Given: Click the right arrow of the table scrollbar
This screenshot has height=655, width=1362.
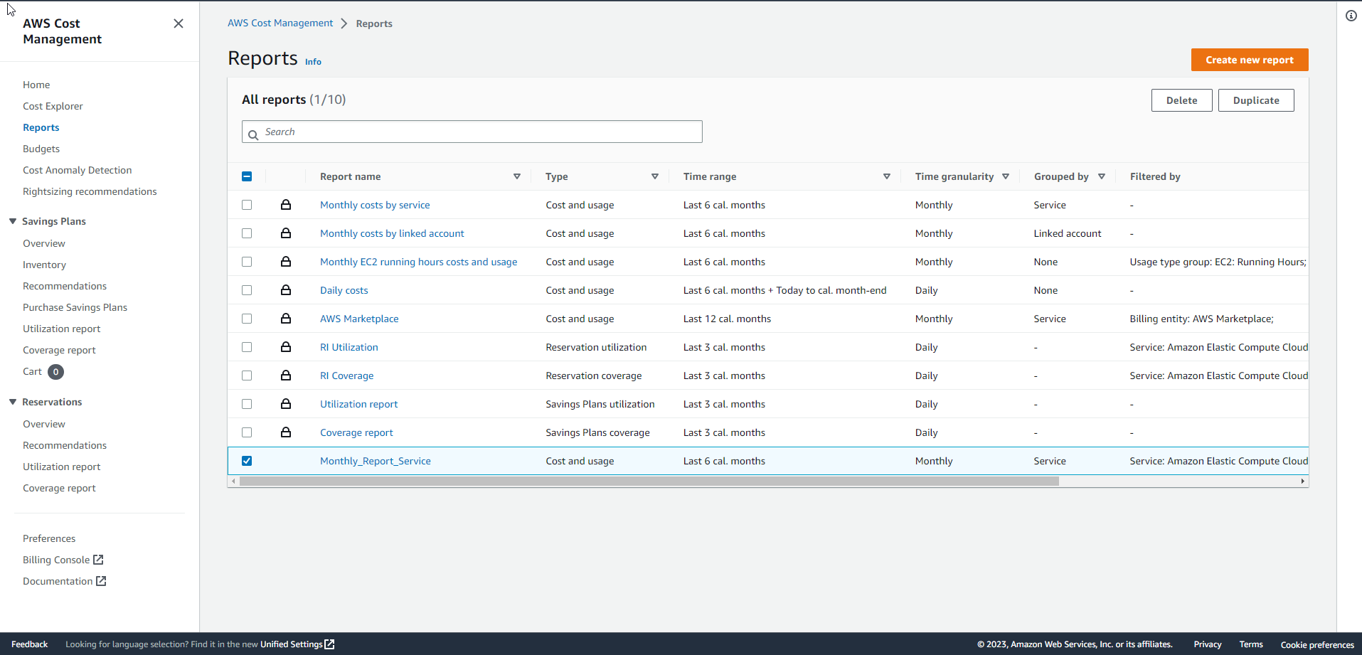Looking at the screenshot, I should click(x=1303, y=481).
